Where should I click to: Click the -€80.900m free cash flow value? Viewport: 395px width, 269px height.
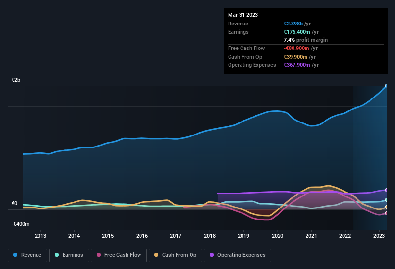pos(296,48)
